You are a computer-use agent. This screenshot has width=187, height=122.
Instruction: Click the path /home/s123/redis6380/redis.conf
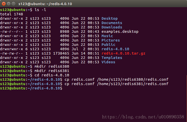(133, 80)
